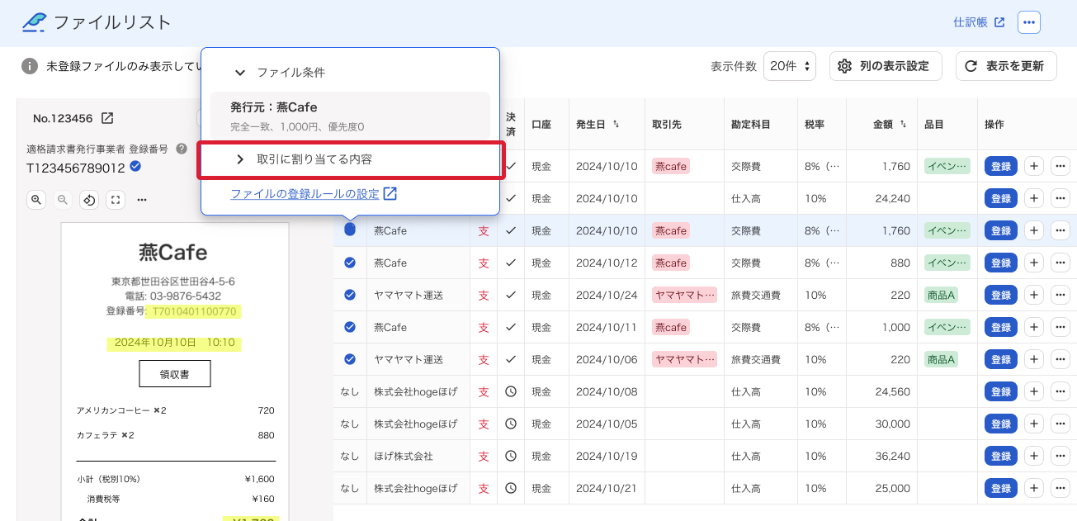Click the 燕cafe tag on 880 row
Screen dimensions: 1077x521
[670, 263]
